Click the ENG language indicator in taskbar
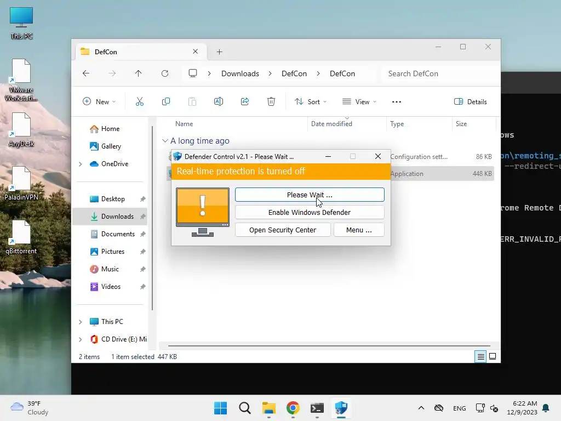Screen dimensions: 561x421 460,408
